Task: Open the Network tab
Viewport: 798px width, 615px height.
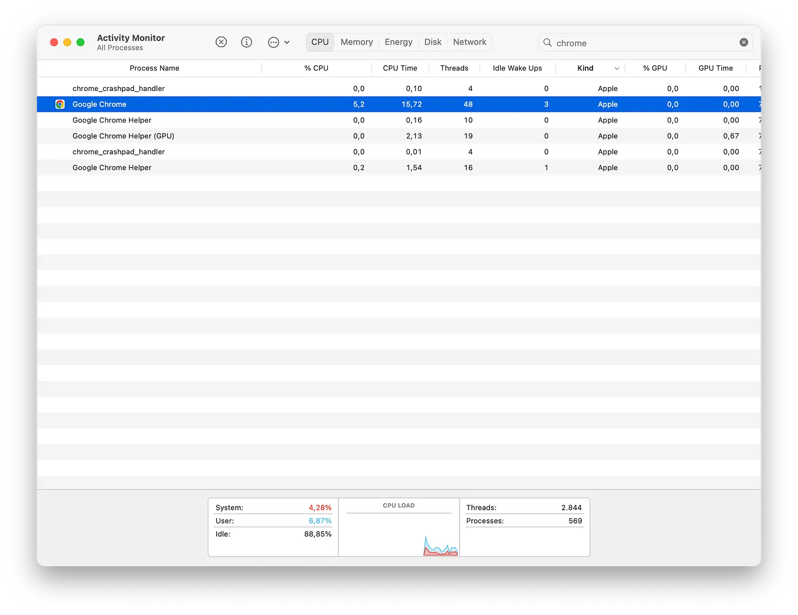Action: pyautogui.click(x=470, y=42)
